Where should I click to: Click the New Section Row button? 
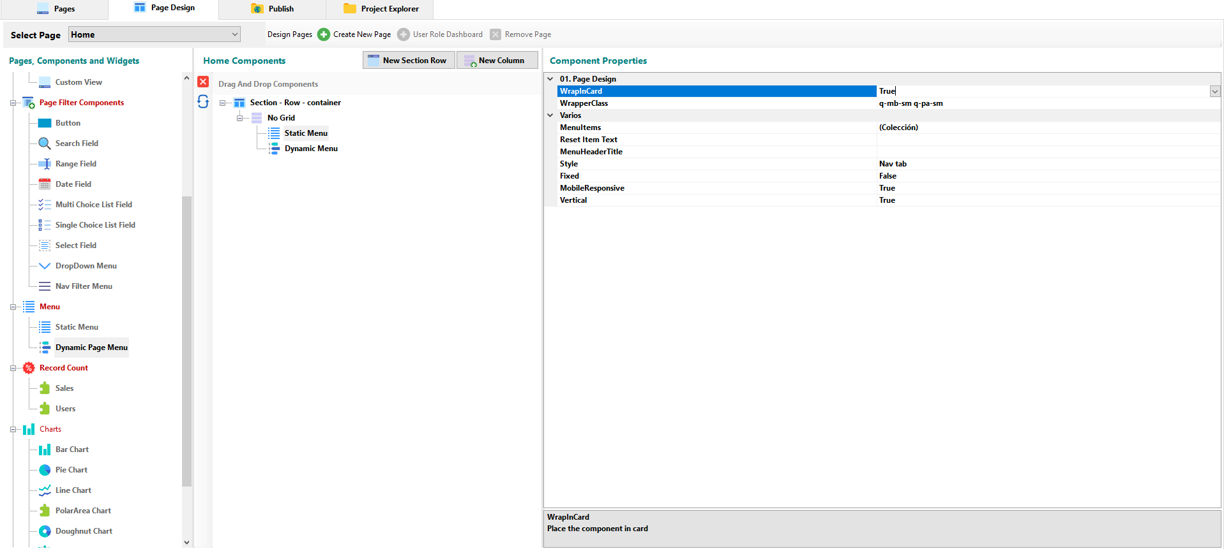point(409,61)
